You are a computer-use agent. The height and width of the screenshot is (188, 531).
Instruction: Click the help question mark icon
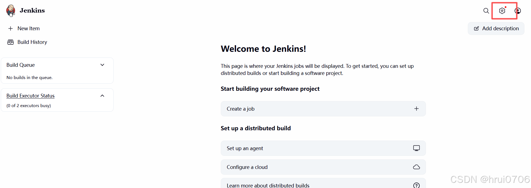pyautogui.click(x=416, y=185)
